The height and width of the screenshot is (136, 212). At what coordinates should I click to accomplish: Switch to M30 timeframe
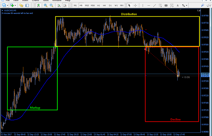[x=93, y=5]
